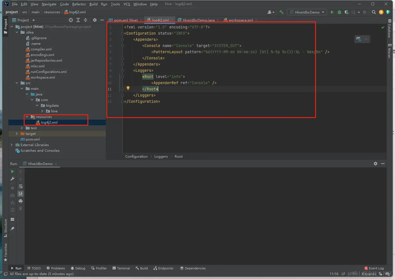Viewport: 395px width, 279px height.
Task: Click the resources breadcrumb in navigation bar
Action: (x=52, y=12)
